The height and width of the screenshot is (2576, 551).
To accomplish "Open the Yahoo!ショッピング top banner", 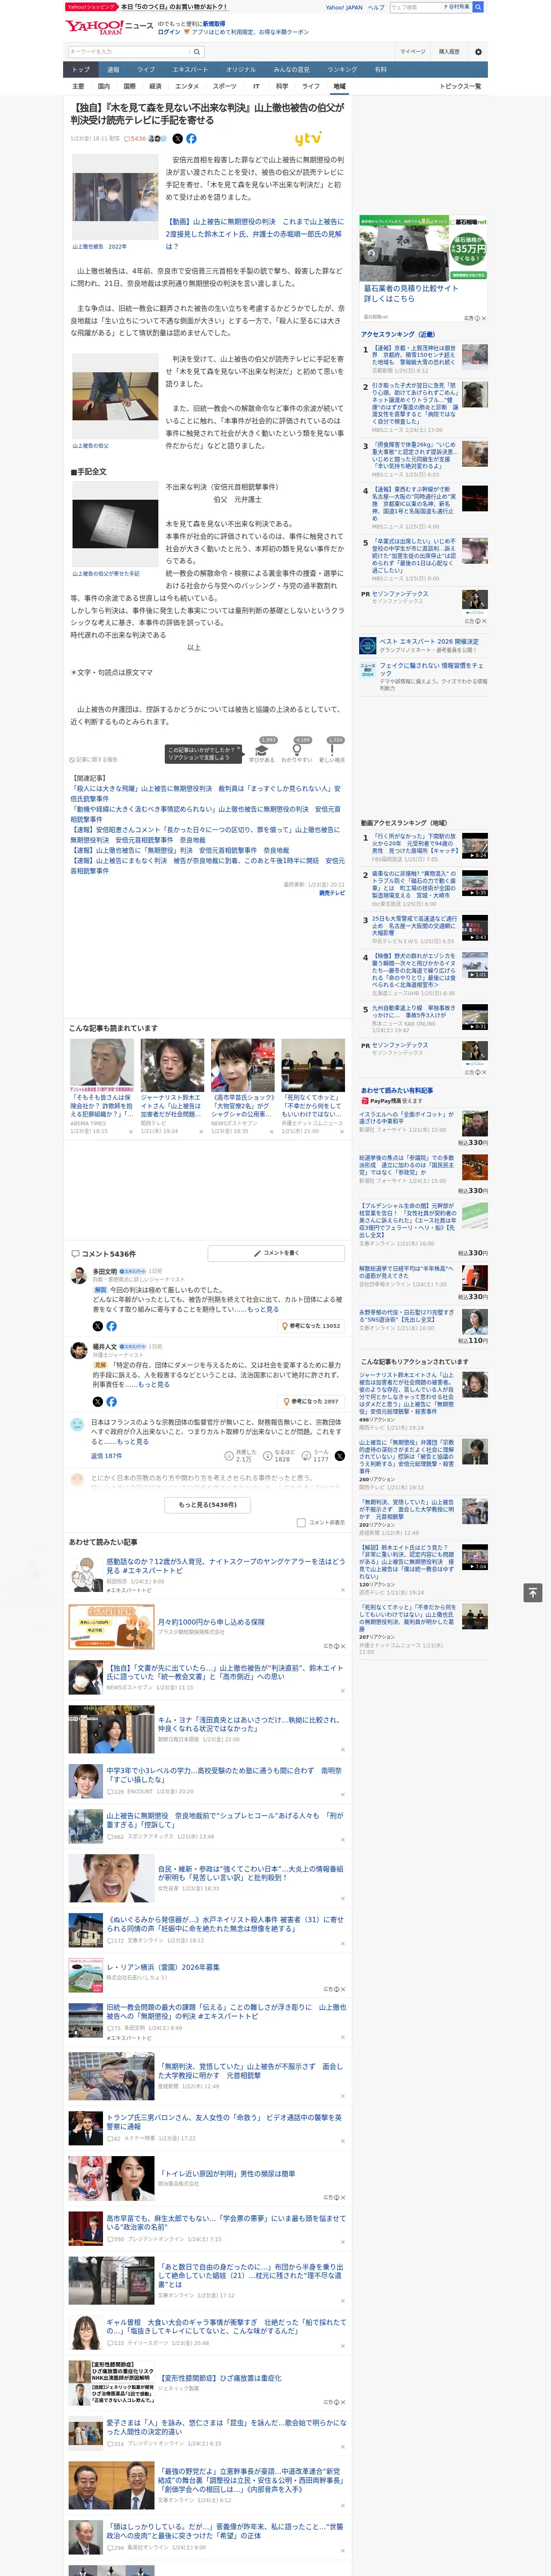I will [x=145, y=7].
